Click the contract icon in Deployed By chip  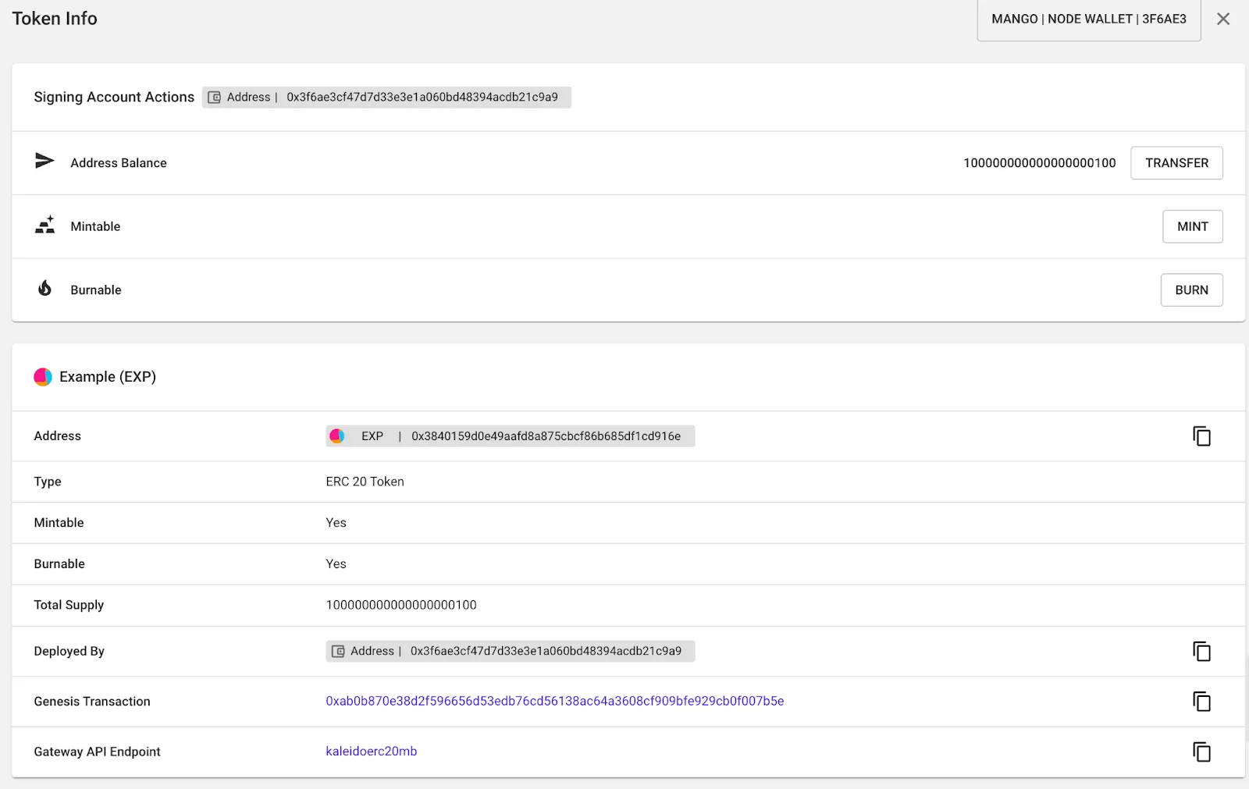click(339, 651)
